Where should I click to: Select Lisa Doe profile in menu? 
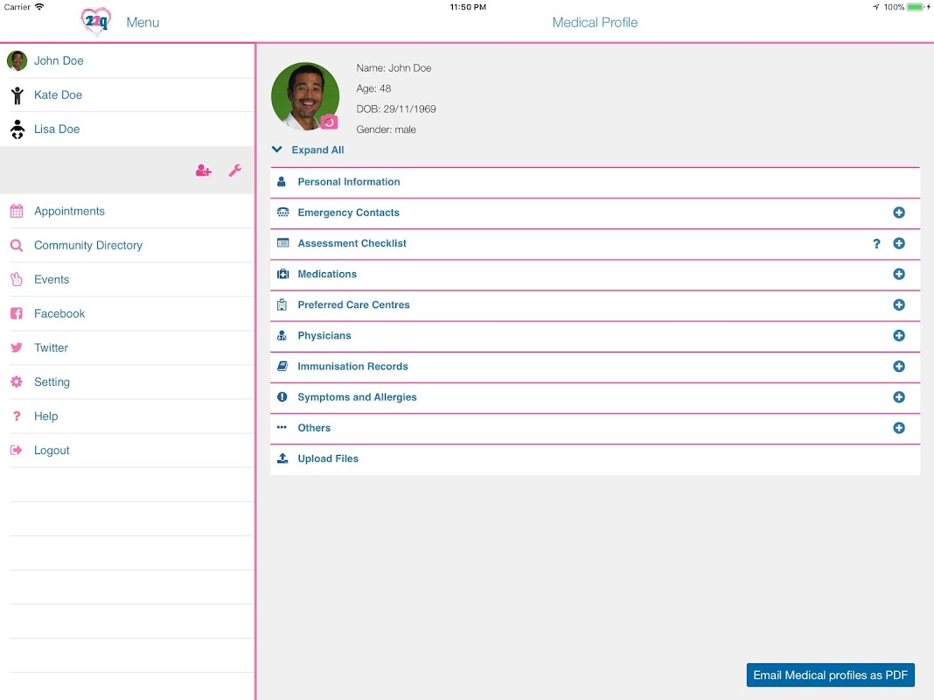[x=128, y=129]
